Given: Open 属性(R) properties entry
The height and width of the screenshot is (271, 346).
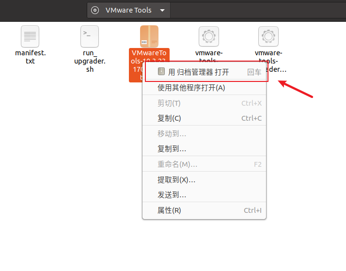Looking at the screenshot, I should [x=204, y=210].
